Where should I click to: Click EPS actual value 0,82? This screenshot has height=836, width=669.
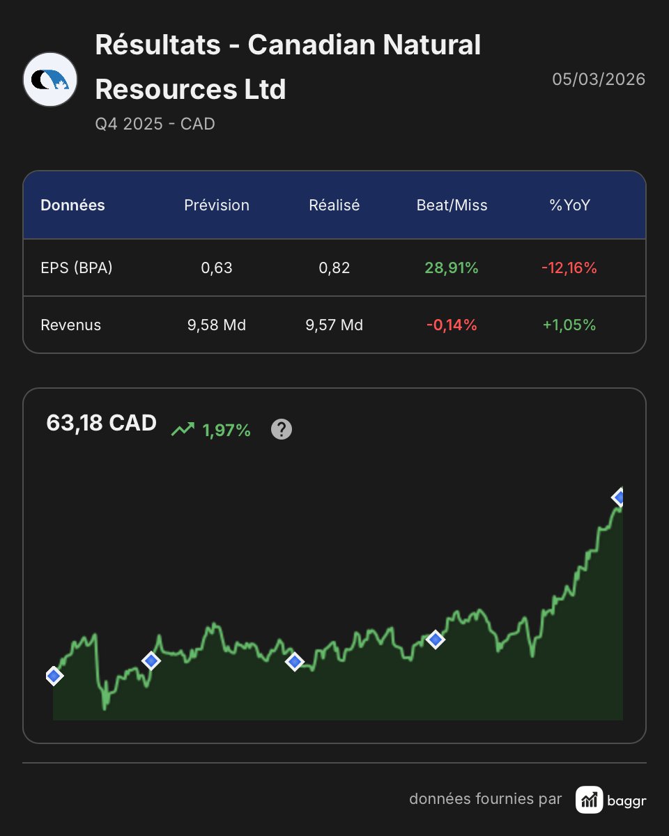tap(334, 268)
